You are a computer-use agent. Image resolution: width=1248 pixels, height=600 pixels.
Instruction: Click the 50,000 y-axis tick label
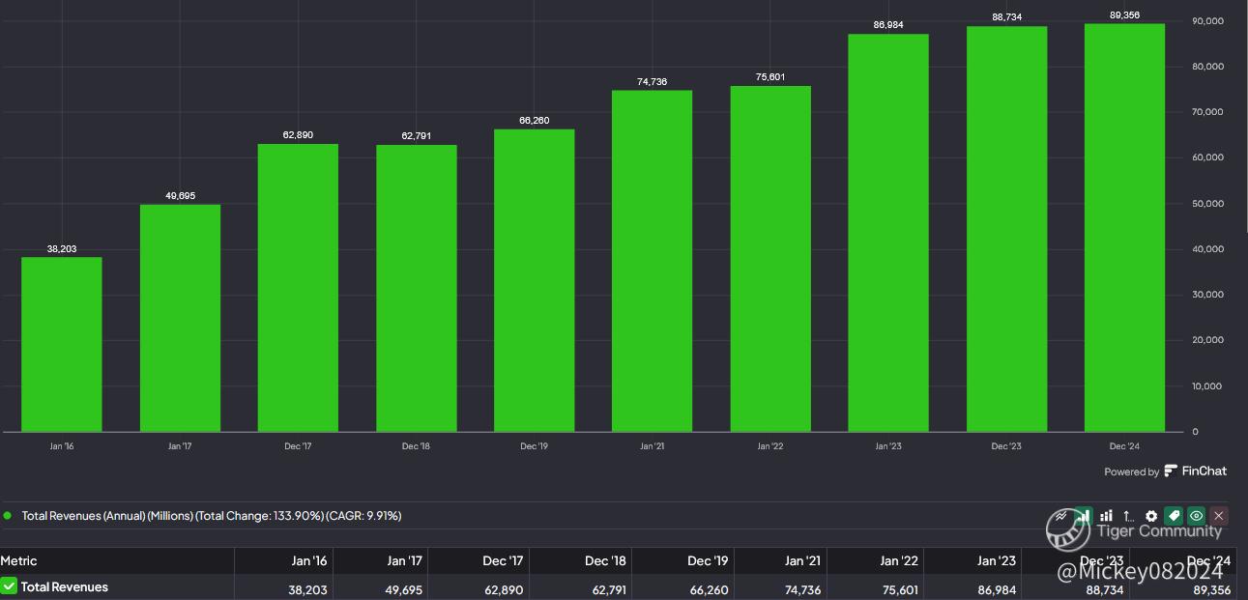point(1208,204)
